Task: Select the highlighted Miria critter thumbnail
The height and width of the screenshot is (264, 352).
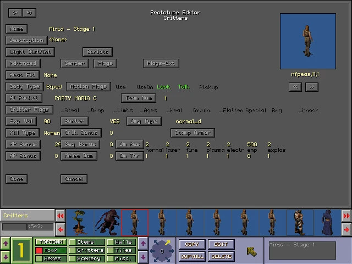Action: point(135,222)
